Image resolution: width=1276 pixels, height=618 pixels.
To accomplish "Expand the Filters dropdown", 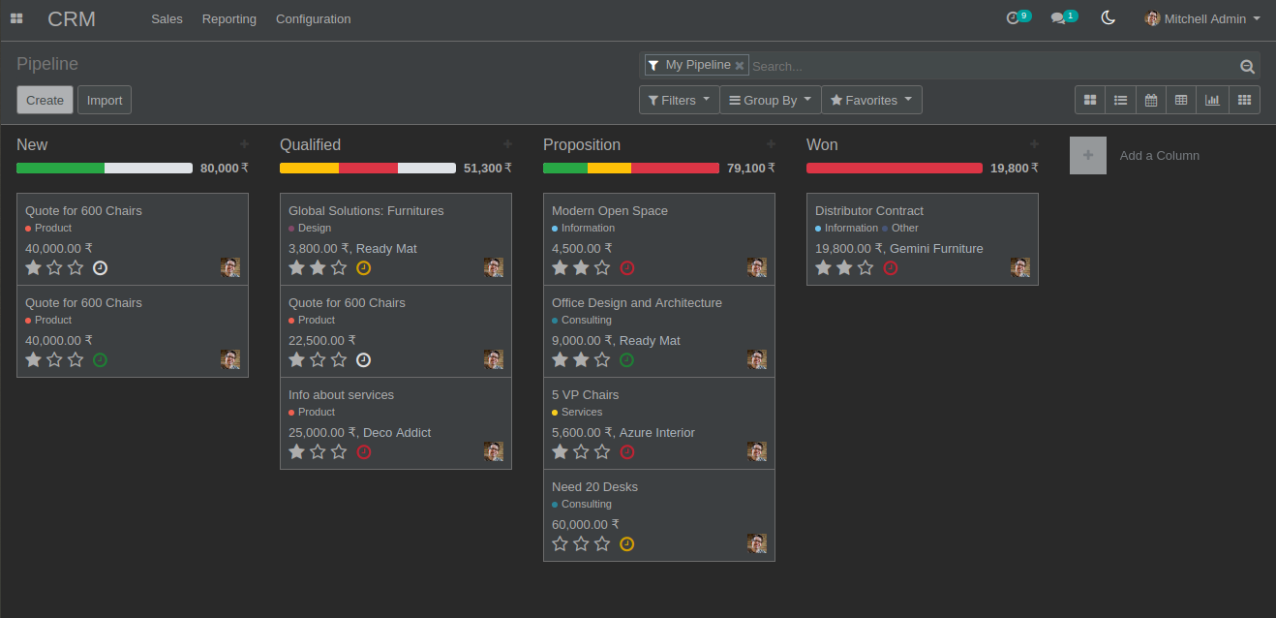I will click(679, 100).
